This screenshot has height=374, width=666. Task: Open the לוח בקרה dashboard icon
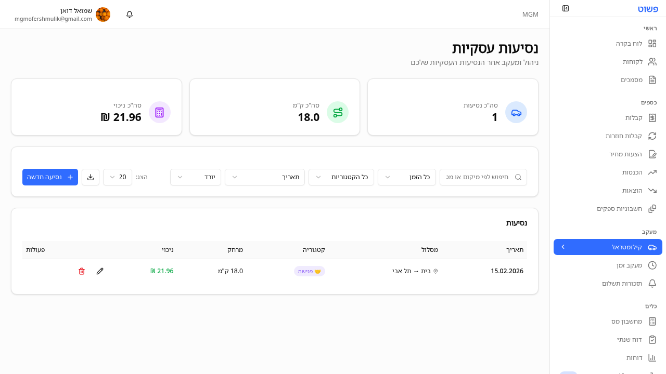tap(652, 43)
